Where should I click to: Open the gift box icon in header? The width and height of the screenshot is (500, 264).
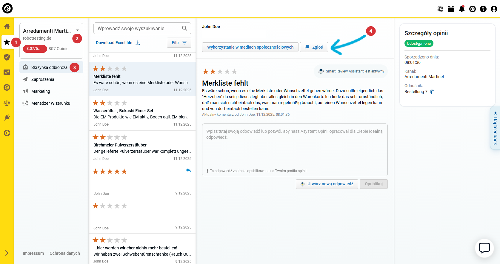[x=451, y=9]
